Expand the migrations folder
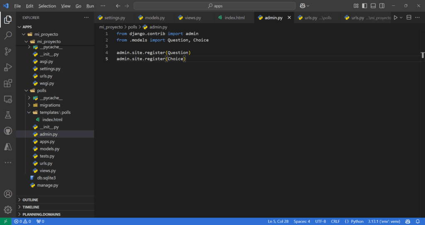This screenshot has width=425, height=225. [29, 105]
